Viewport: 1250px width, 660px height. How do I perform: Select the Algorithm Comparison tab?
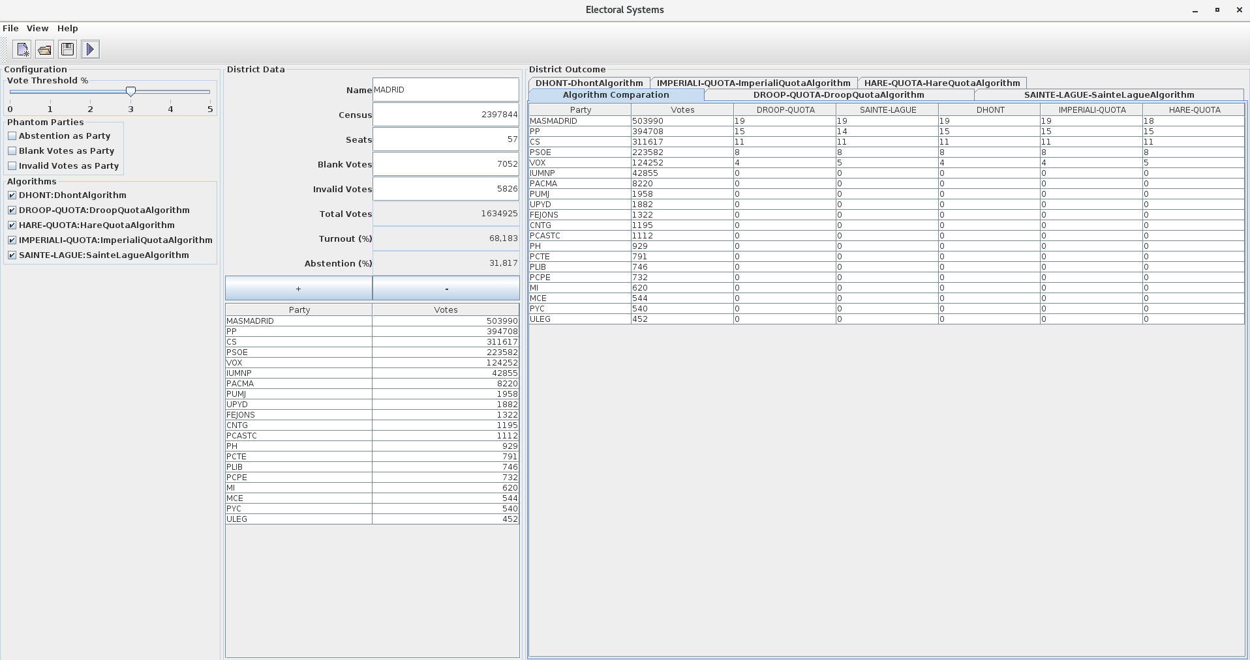click(615, 94)
